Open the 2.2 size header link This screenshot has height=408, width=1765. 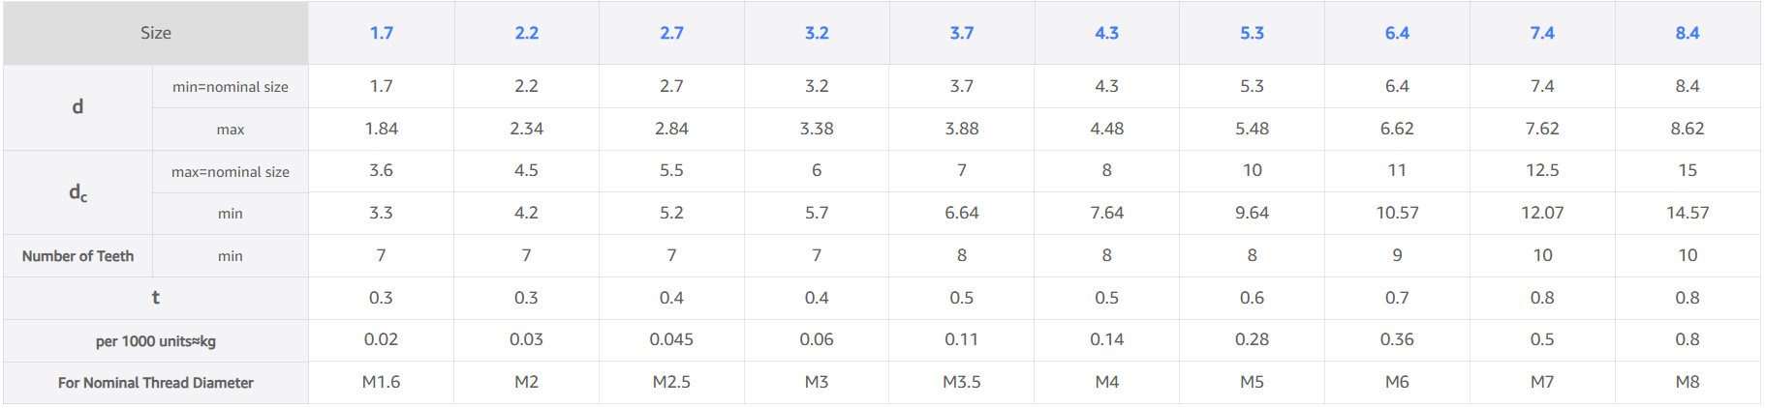[526, 33]
